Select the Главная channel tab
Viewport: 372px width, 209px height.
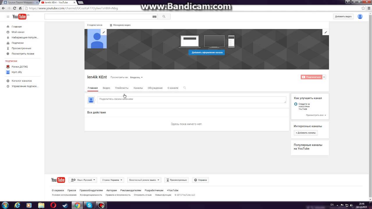93,88
